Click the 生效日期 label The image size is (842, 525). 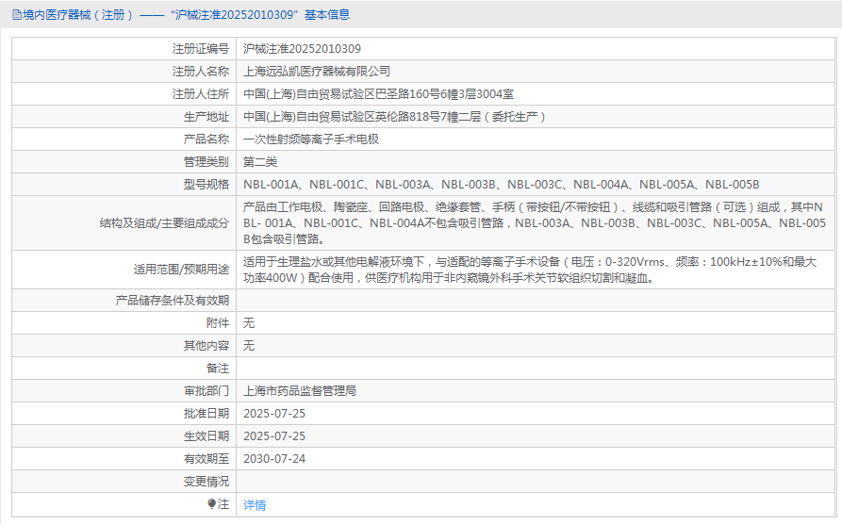(206, 435)
